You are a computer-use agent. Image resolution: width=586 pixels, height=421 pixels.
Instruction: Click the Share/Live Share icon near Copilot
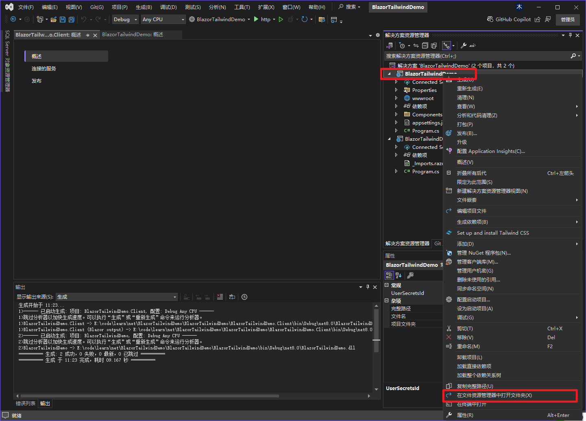(x=537, y=19)
